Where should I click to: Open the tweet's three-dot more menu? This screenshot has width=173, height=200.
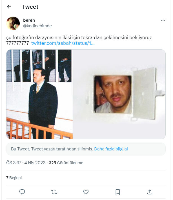click(x=163, y=21)
